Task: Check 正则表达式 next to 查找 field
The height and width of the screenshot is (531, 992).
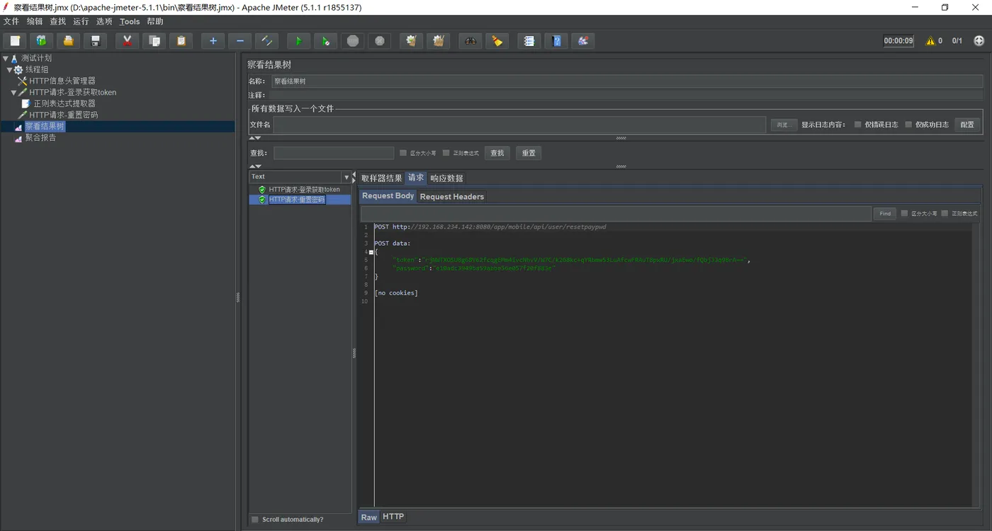Action: 446,153
